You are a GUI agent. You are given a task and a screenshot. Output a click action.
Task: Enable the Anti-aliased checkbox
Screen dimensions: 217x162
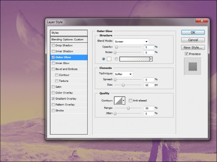pyautogui.click(x=130, y=101)
